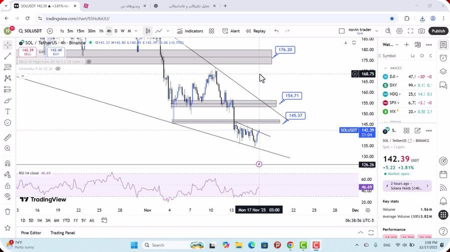
Task: Redo the chart action
Action: pyautogui.click(x=288, y=31)
